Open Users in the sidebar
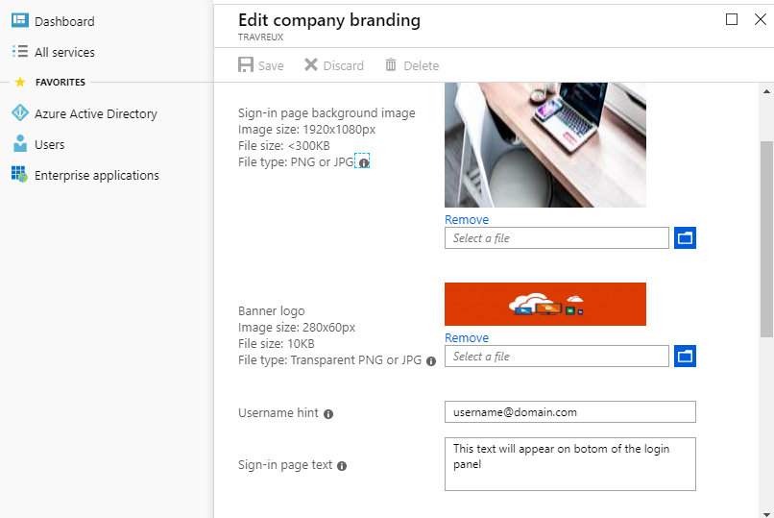774x518 pixels. (x=49, y=144)
